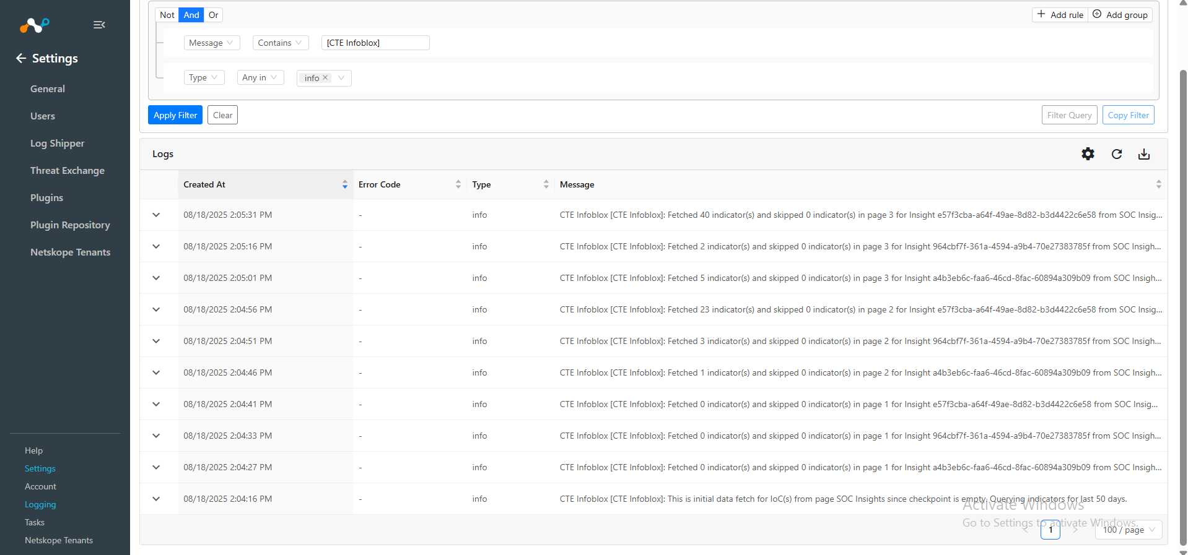Viewport: 1188px width, 555px height.
Task: Open Account in the bottom menu
Action: (40, 486)
